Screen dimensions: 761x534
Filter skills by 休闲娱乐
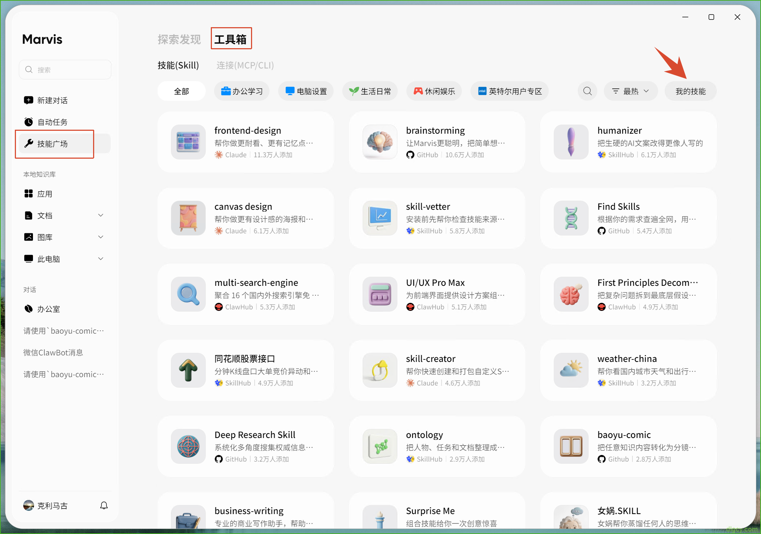click(434, 91)
